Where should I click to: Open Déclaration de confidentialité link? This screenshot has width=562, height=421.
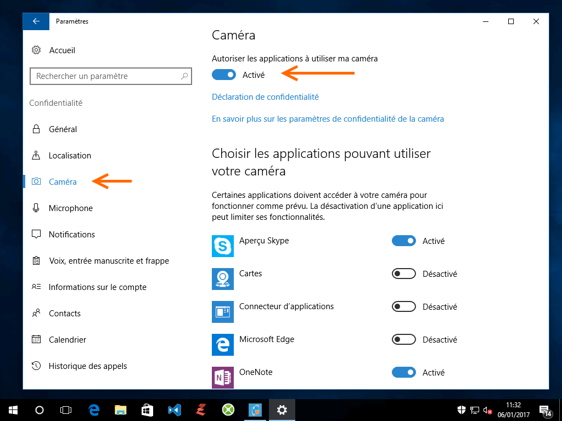265,96
